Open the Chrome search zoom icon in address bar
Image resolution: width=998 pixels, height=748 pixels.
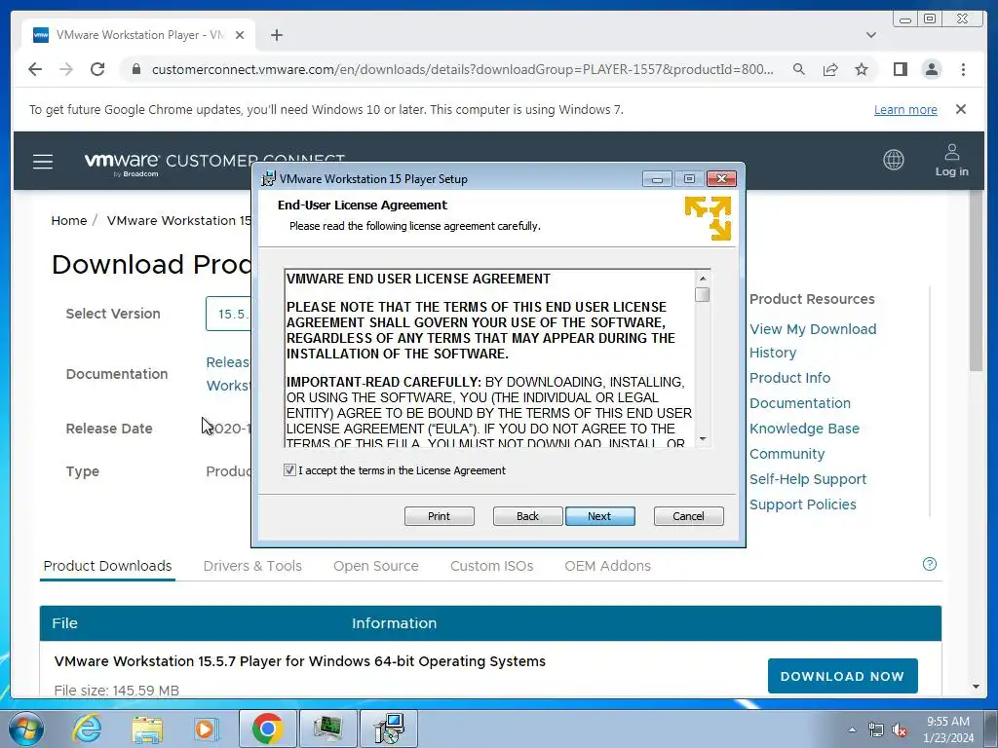pos(799,69)
